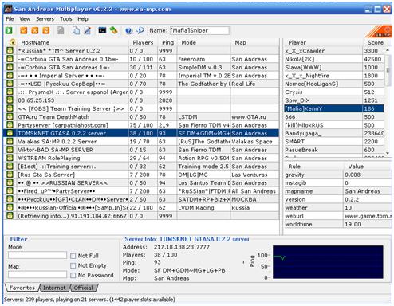Sort by the Players column header
This screenshot has height=306, width=394.
click(143, 42)
